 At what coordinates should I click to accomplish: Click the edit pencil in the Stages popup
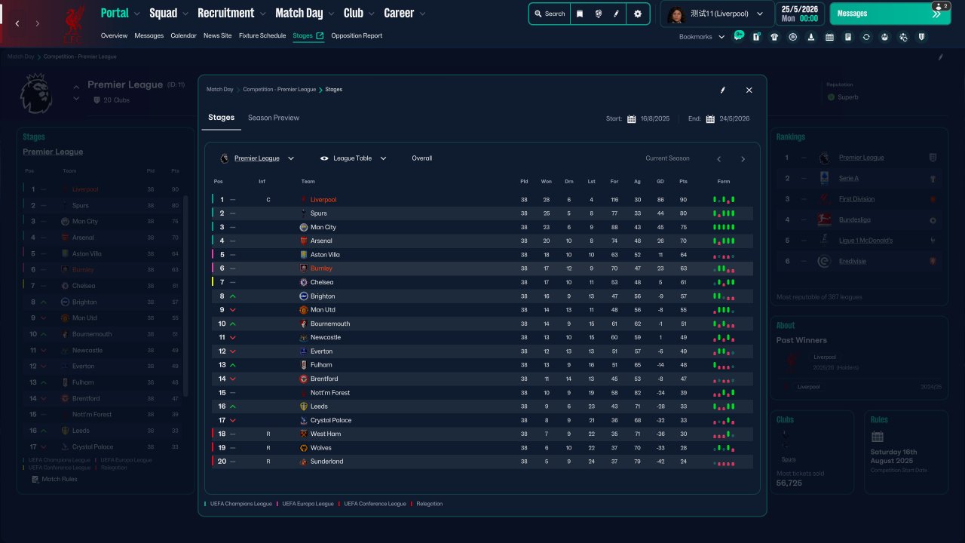[x=722, y=90]
